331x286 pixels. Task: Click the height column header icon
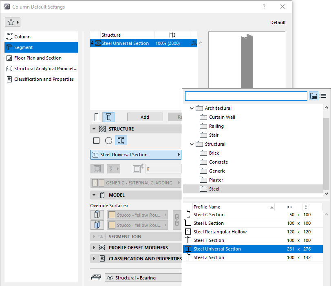[x=172, y=35]
